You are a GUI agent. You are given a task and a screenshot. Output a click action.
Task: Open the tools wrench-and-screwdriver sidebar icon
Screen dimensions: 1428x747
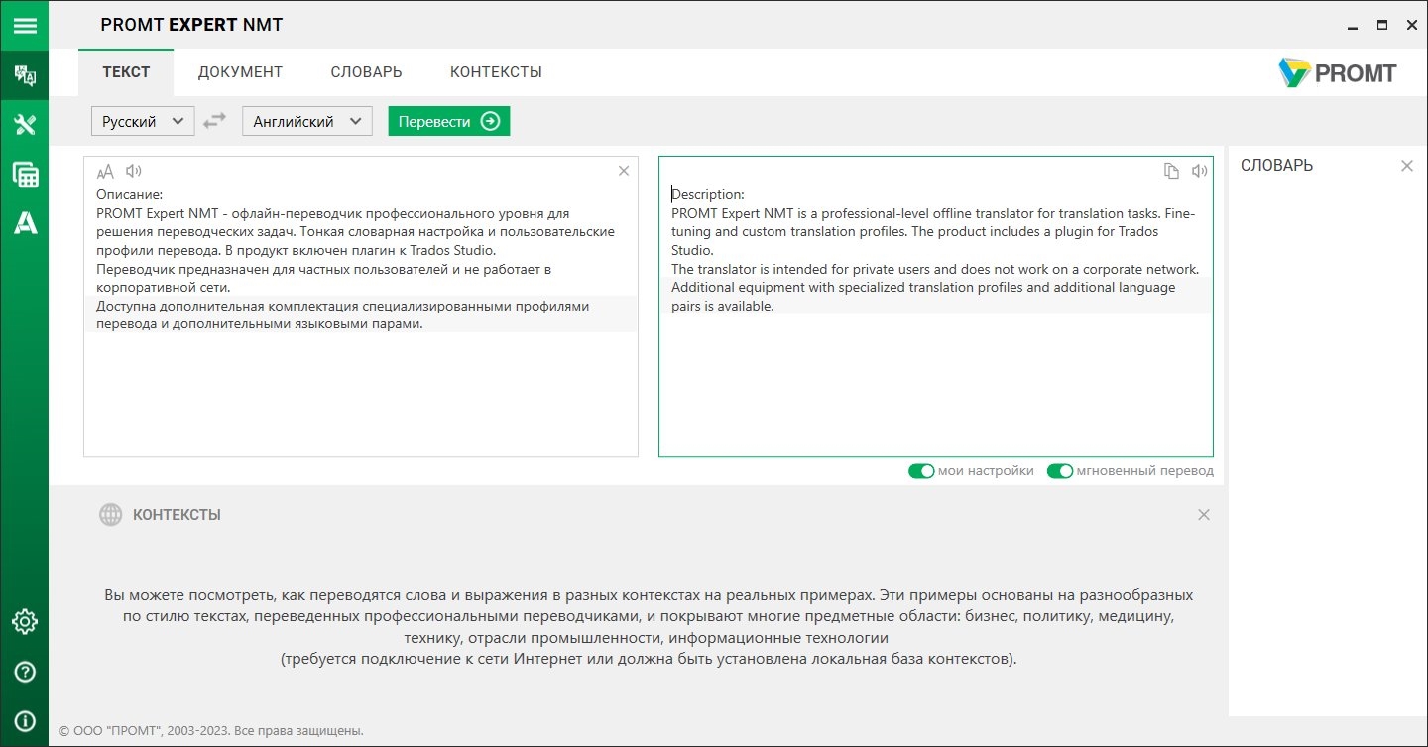[24, 125]
